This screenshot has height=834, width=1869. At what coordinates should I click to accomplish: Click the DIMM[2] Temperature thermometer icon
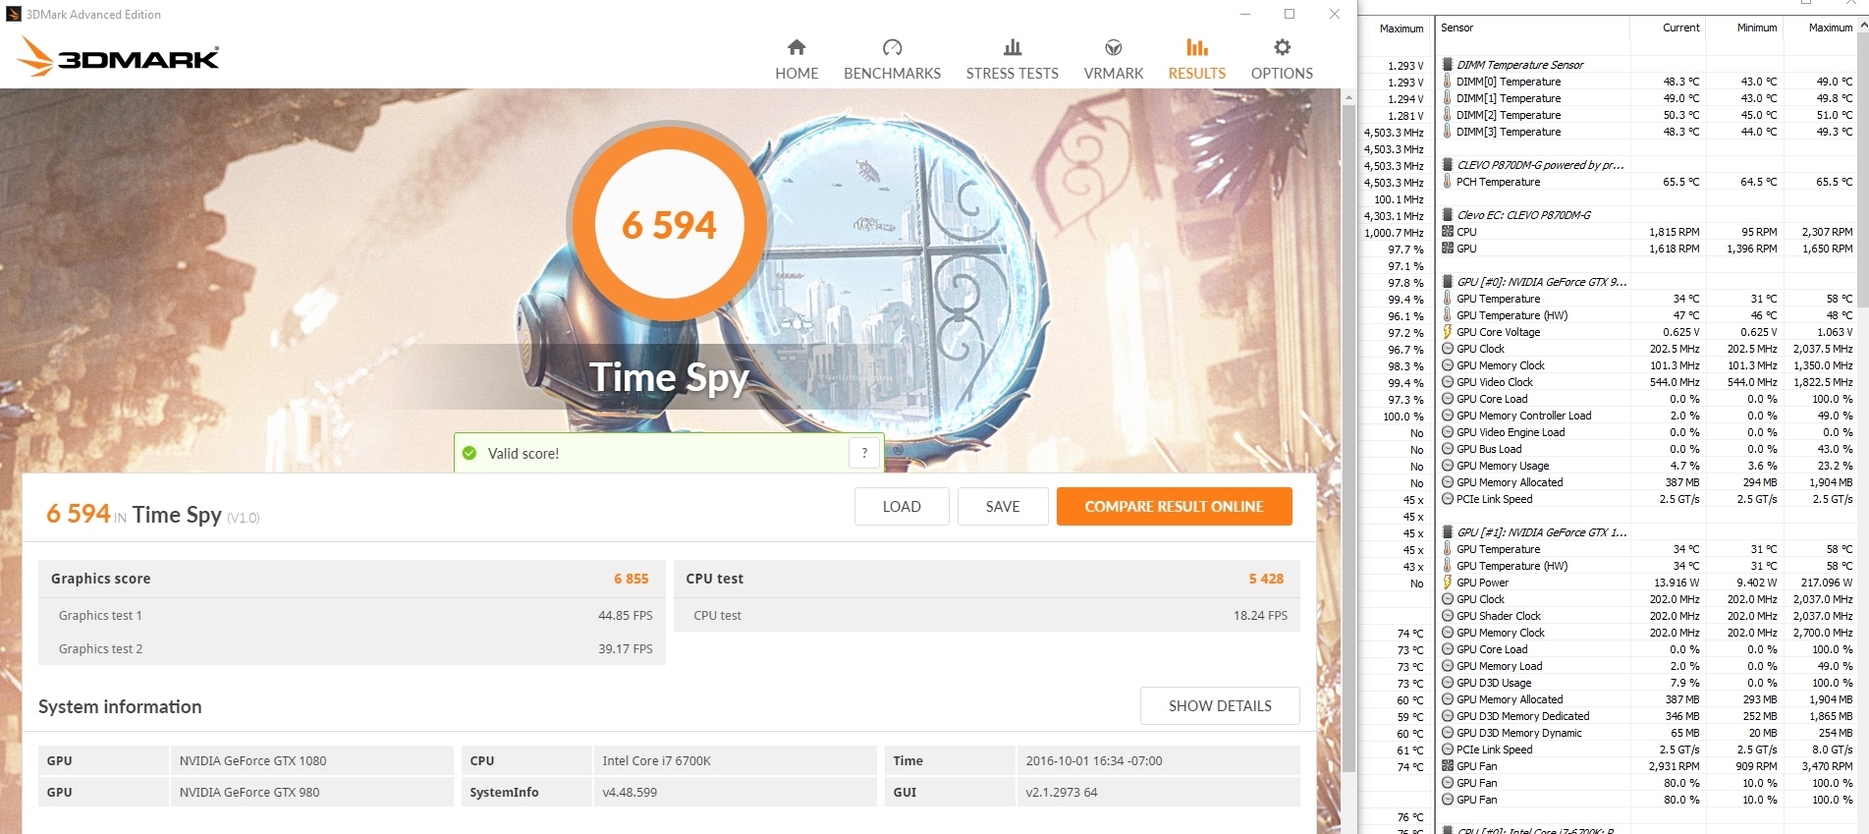coord(1448,115)
